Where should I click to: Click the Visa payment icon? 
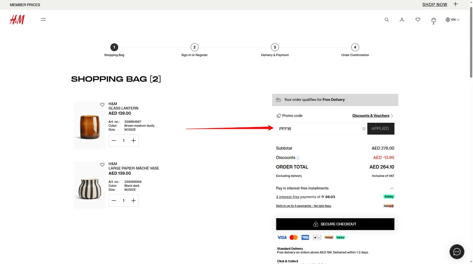click(282, 237)
